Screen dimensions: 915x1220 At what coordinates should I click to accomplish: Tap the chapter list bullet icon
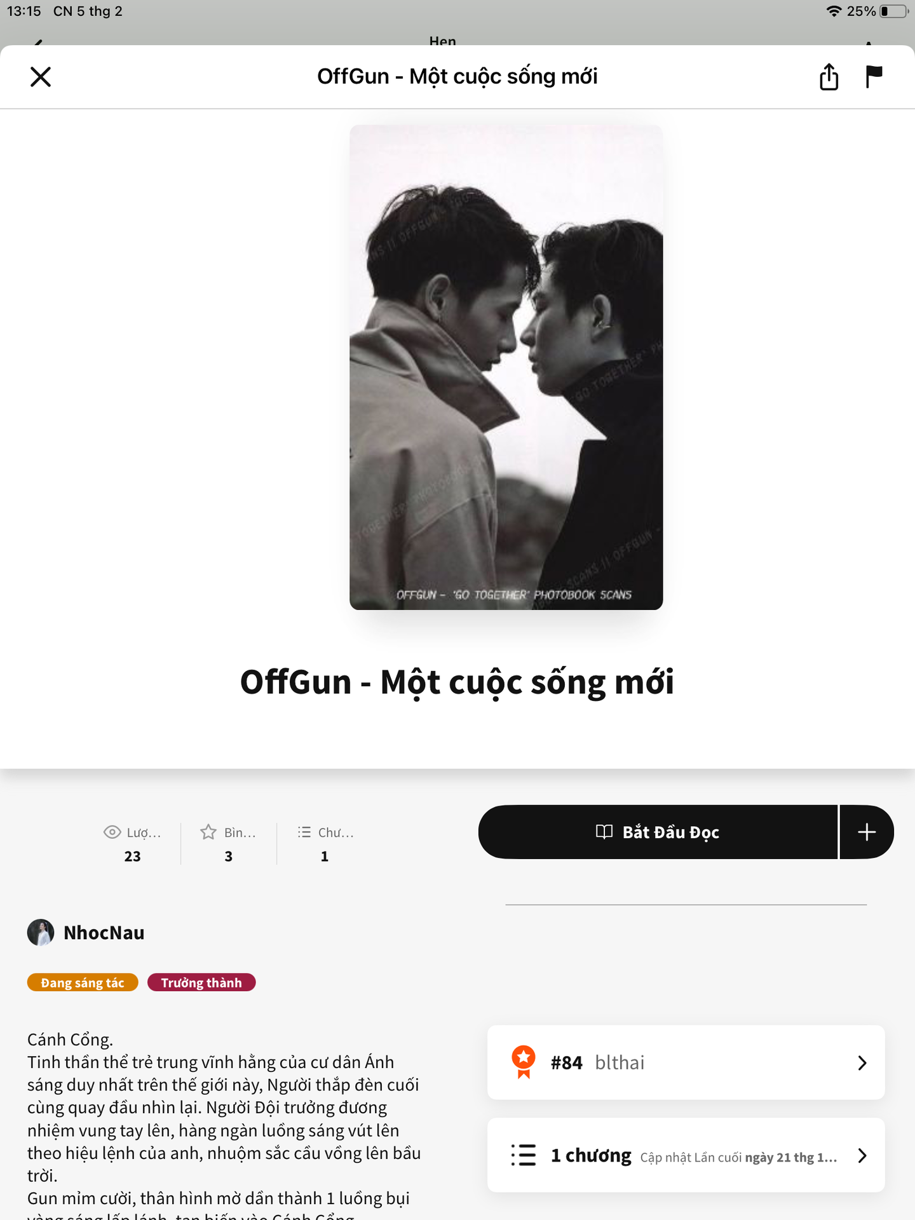[x=524, y=1155]
